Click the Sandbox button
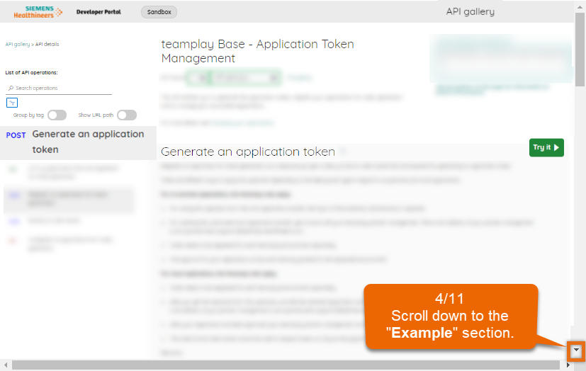The height and width of the screenshot is (371, 586). pos(159,12)
